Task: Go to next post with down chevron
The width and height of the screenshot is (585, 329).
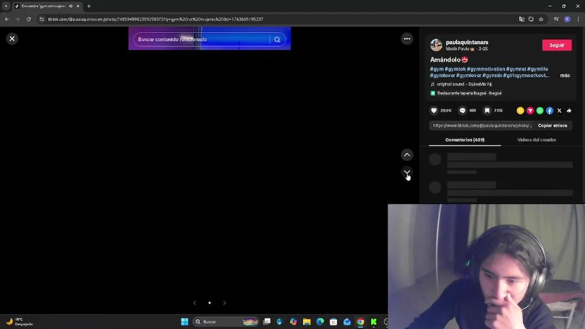Action: pos(407,172)
